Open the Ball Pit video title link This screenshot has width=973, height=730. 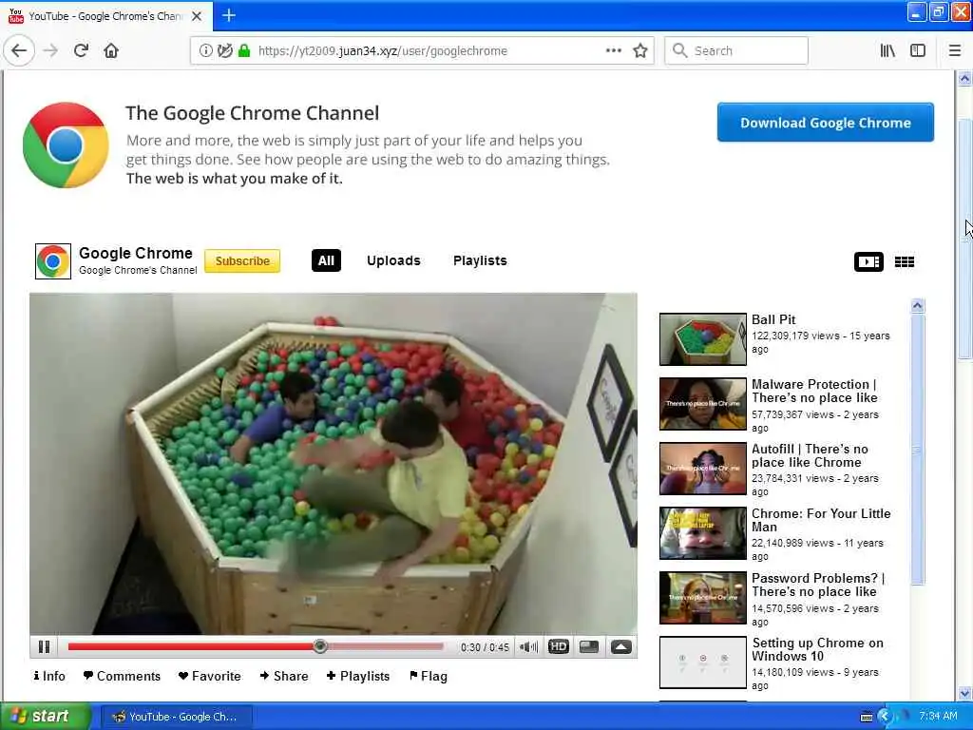click(773, 319)
